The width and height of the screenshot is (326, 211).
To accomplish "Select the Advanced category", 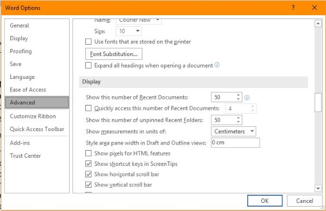I will pos(37,102).
